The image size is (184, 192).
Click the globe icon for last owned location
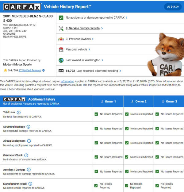pos(61,60)
